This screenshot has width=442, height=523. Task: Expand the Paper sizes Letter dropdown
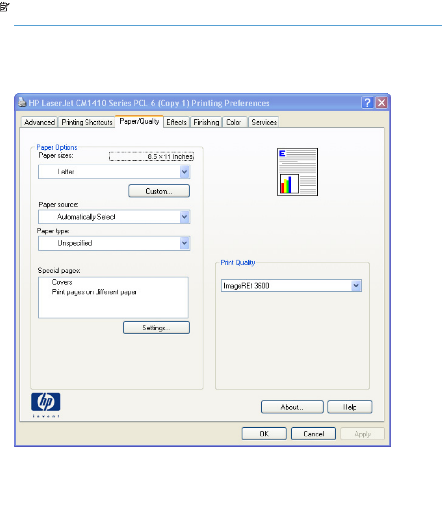115,172
